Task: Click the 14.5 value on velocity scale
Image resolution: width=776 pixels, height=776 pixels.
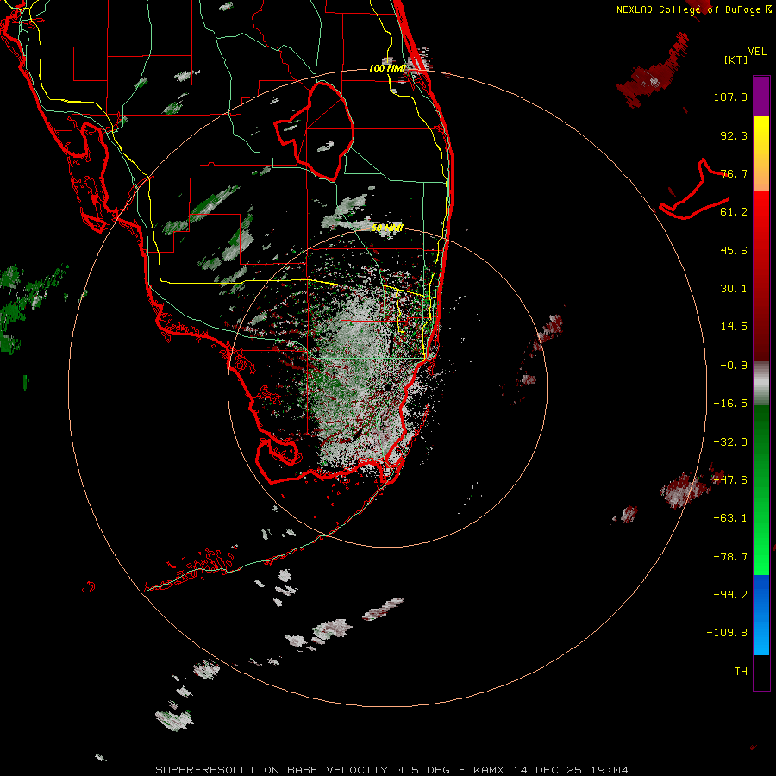Action: [734, 327]
